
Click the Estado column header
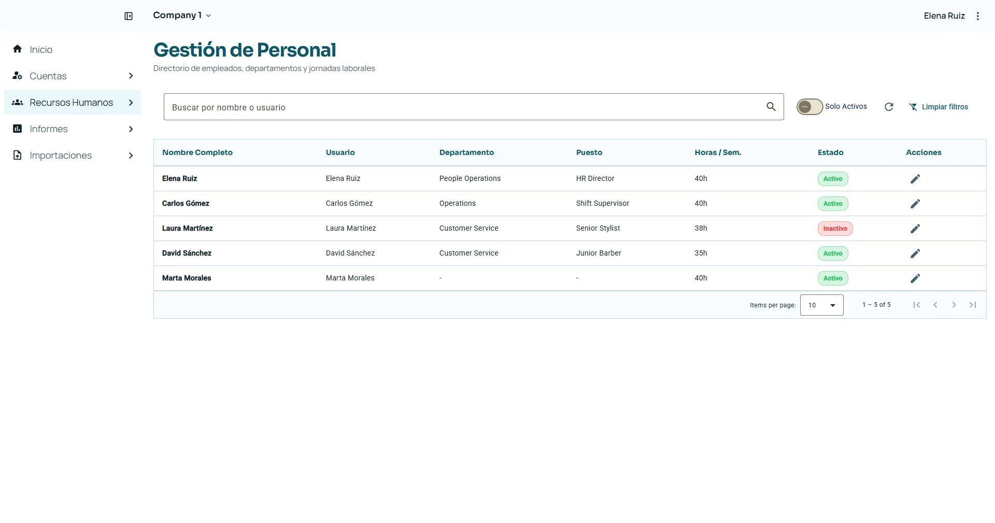831,152
